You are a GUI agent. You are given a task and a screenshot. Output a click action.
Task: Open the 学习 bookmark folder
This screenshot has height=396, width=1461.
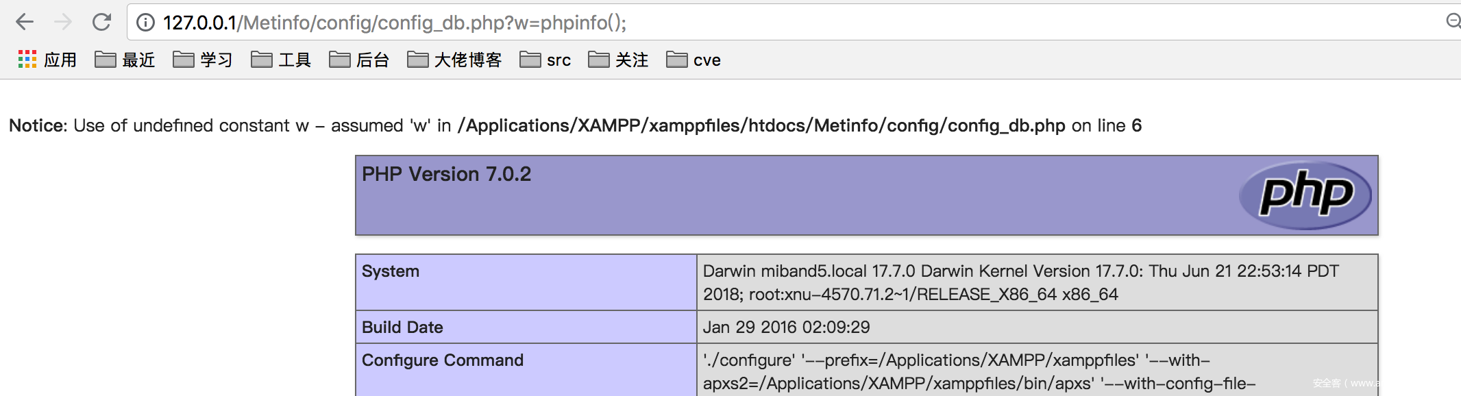point(203,60)
